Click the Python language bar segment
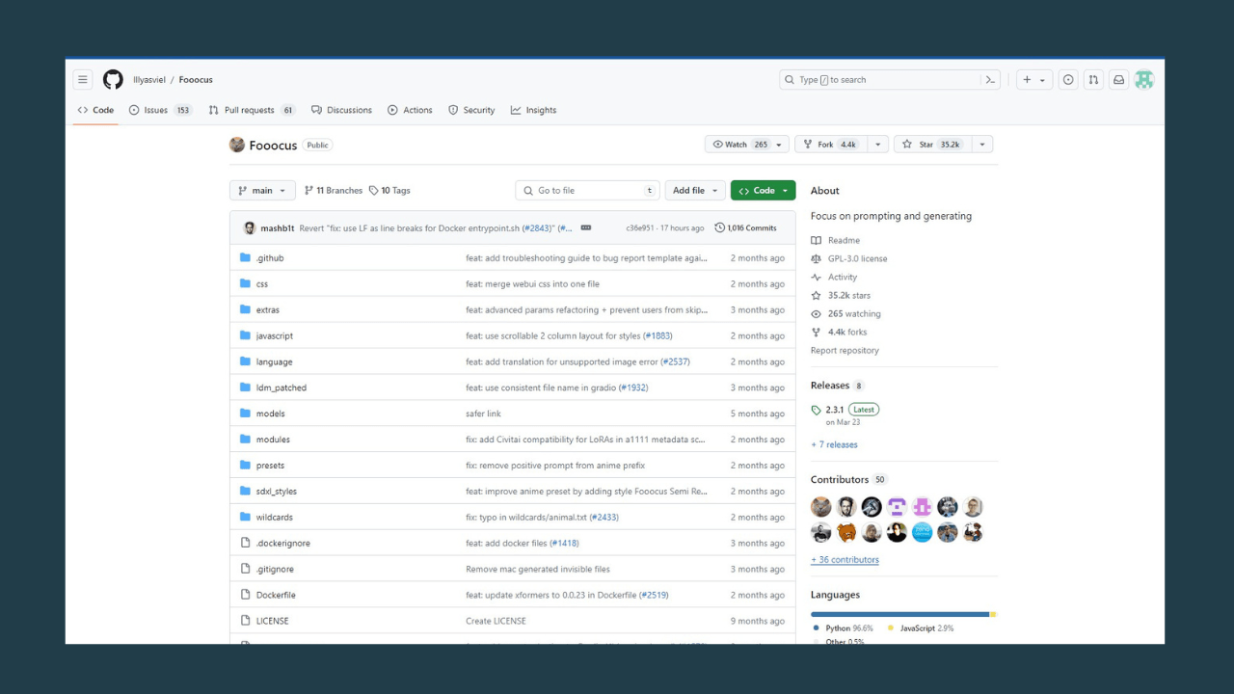 (899, 614)
